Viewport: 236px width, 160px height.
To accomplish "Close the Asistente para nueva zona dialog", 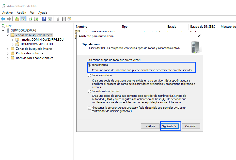I will [x=199, y=36].
